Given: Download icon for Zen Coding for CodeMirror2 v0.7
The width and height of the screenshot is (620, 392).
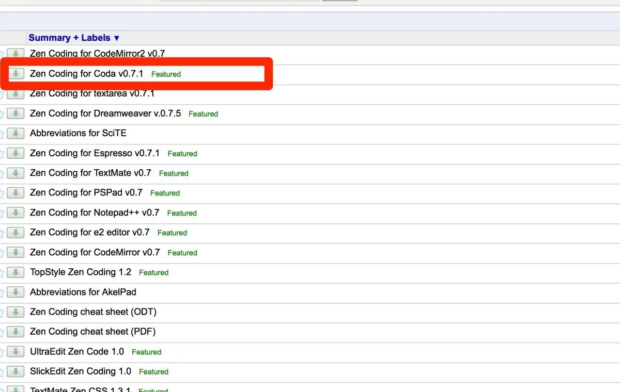Looking at the screenshot, I should pos(16,54).
